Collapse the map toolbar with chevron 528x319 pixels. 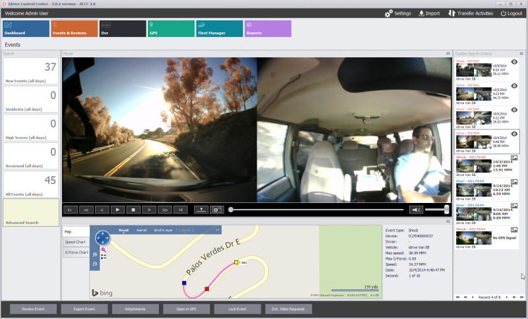click(218, 230)
